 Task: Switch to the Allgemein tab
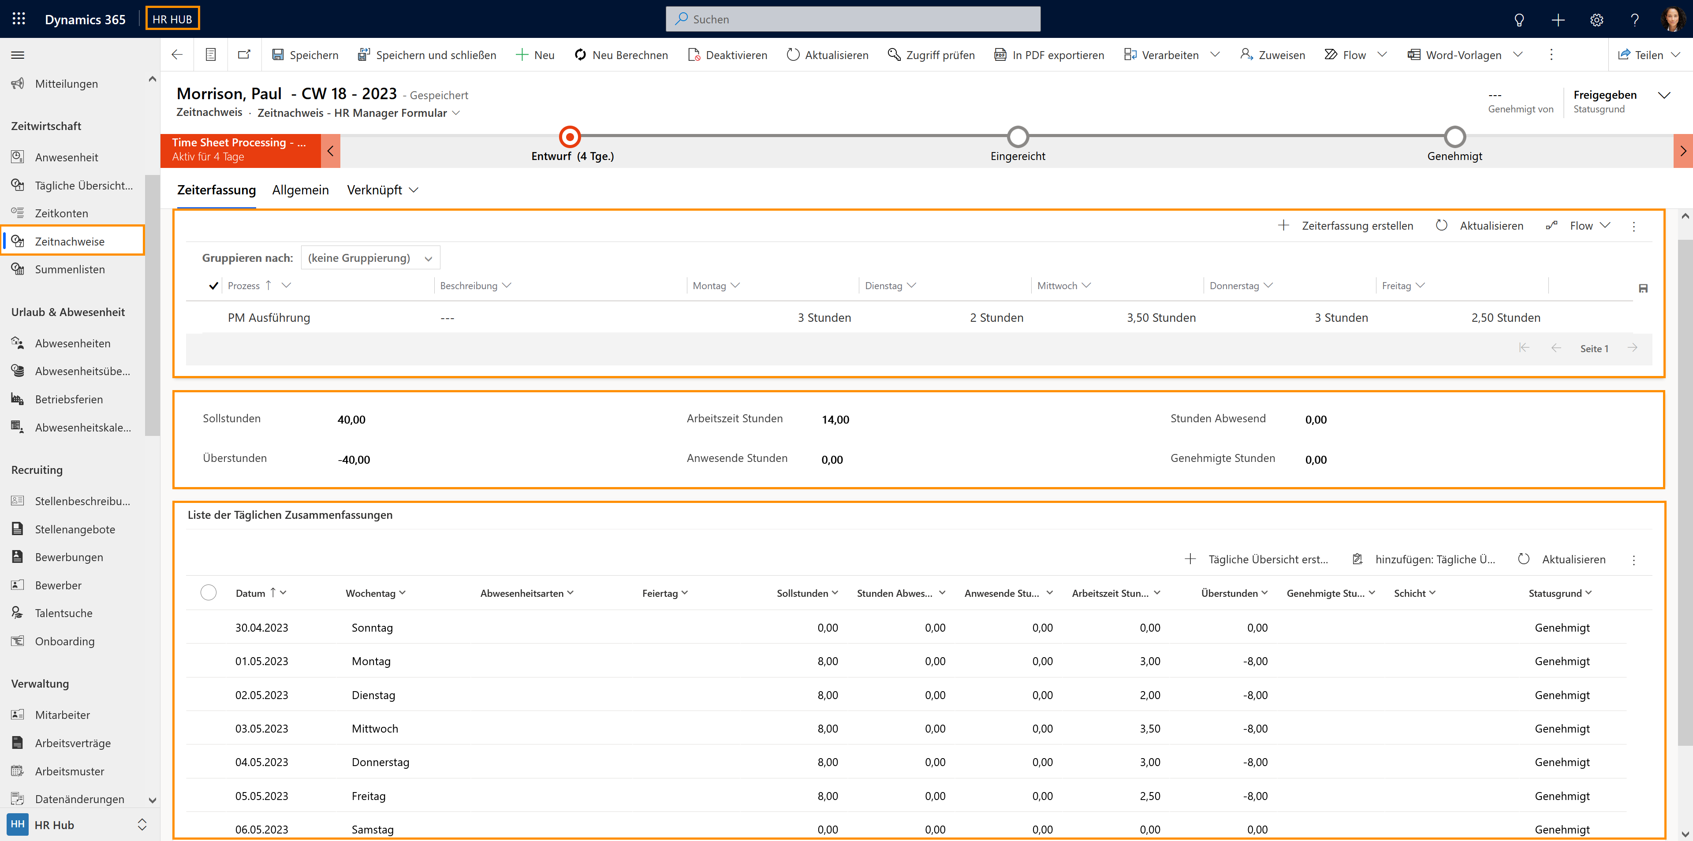[300, 190]
